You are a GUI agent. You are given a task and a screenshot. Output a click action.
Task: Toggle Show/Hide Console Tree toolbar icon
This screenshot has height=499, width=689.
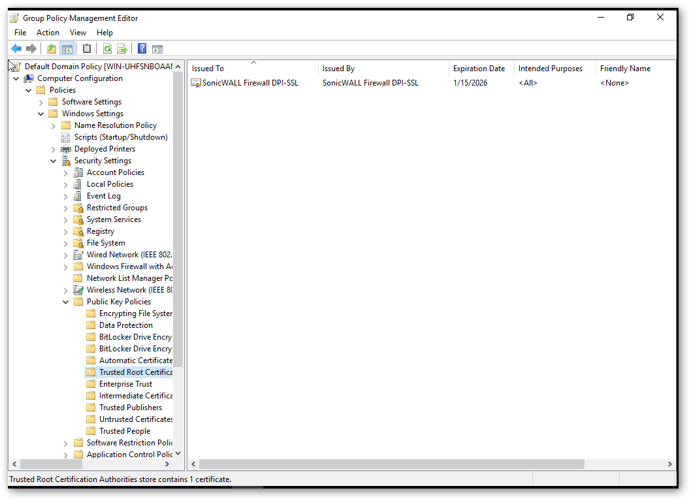(x=67, y=49)
